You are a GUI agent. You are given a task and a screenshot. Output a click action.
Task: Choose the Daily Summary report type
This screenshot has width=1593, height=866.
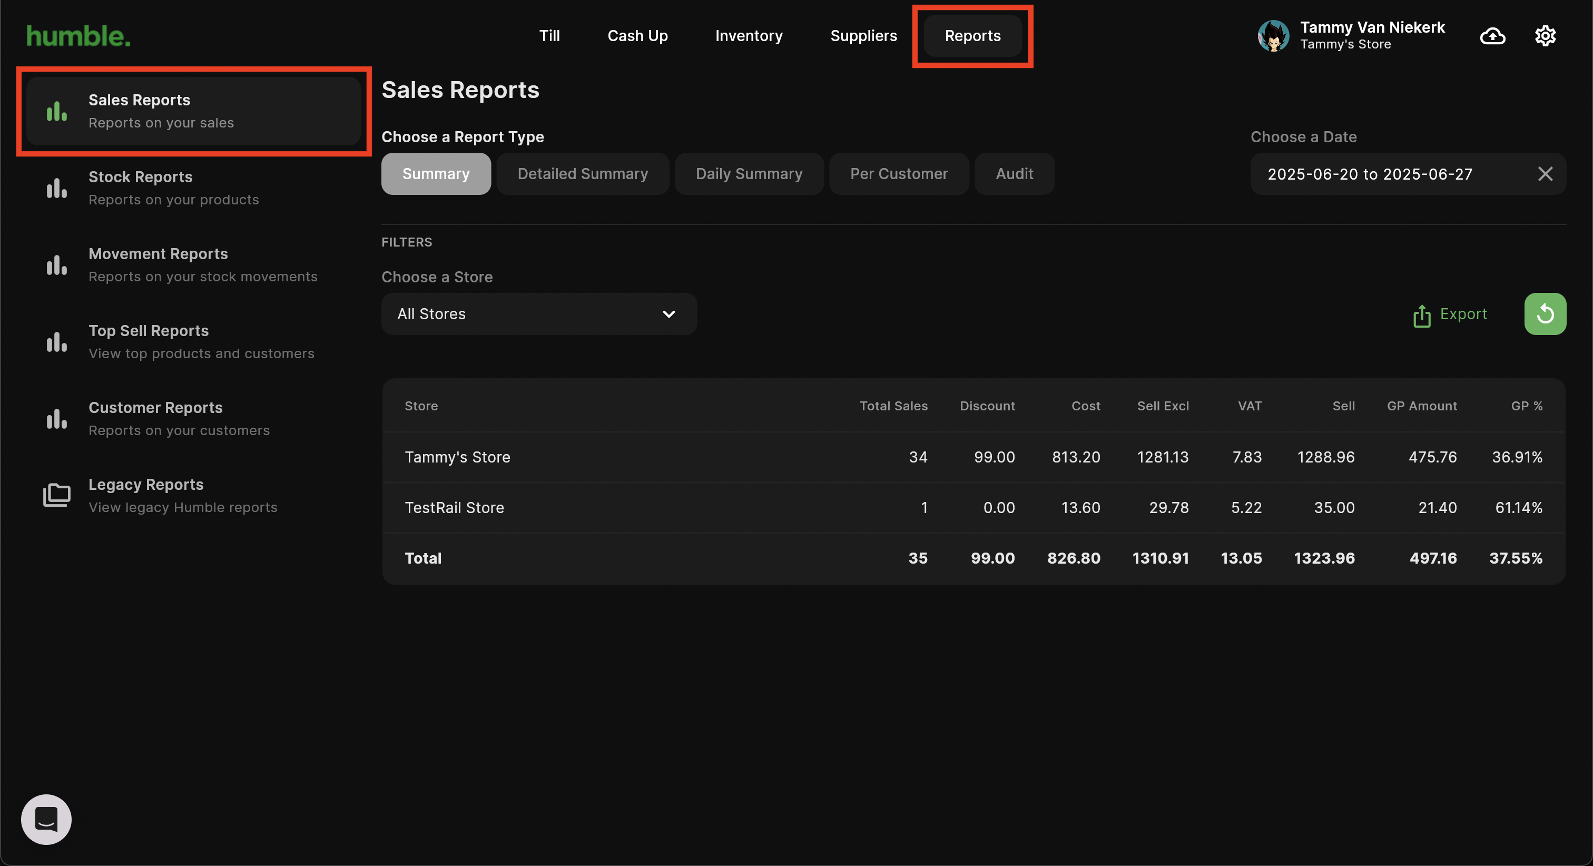pyautogui.click(x=749, y=174)
